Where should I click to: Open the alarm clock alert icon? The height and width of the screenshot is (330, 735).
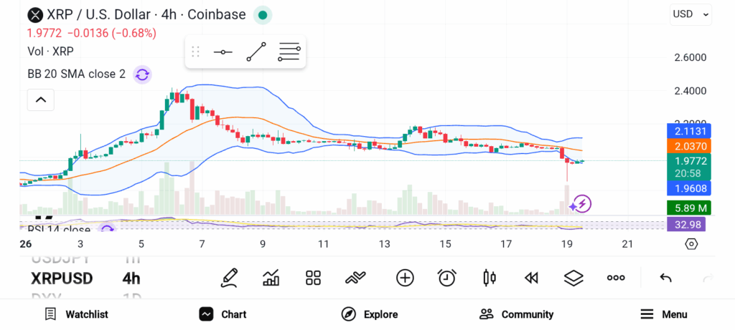[x=447, y=278]
